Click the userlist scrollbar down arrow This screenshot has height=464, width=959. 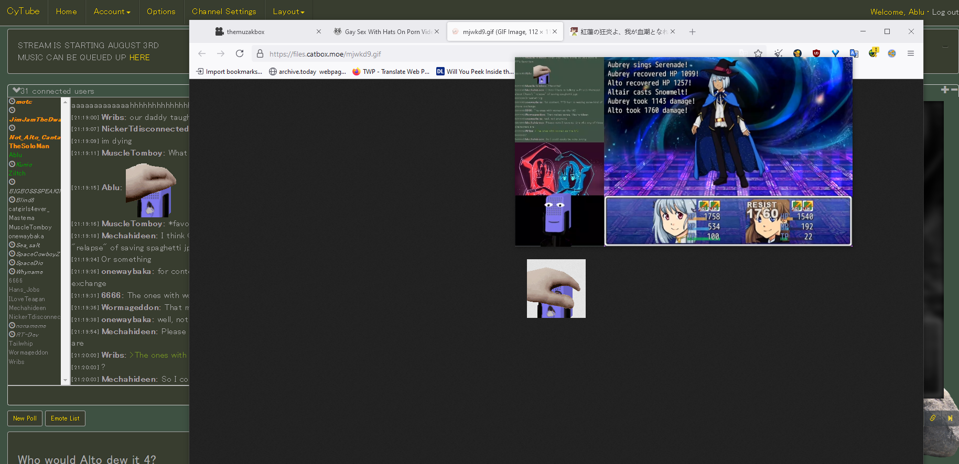tap(66, 380)
